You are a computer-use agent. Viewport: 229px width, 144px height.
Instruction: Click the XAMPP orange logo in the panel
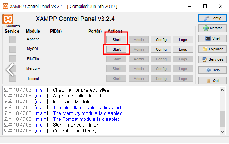pyautogui.click(x=8, y=19)
